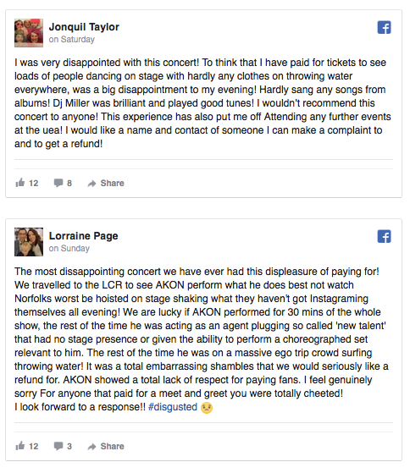The height and width of the screenshot is (473, 410).
Task: Open Jonquil Taylor's profile name link
Action: tap(84, 27)
